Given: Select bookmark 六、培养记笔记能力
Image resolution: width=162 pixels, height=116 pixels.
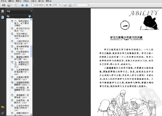Looking at the screenshot, I should tap(22, 23).
